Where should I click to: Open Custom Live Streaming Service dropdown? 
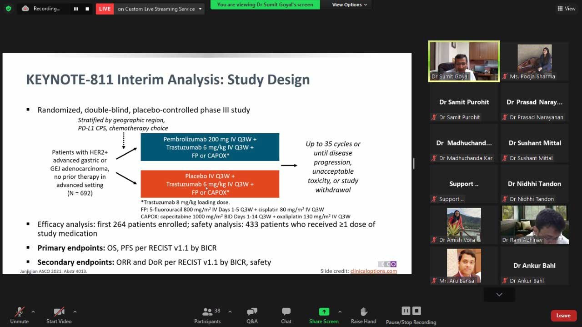200,9
